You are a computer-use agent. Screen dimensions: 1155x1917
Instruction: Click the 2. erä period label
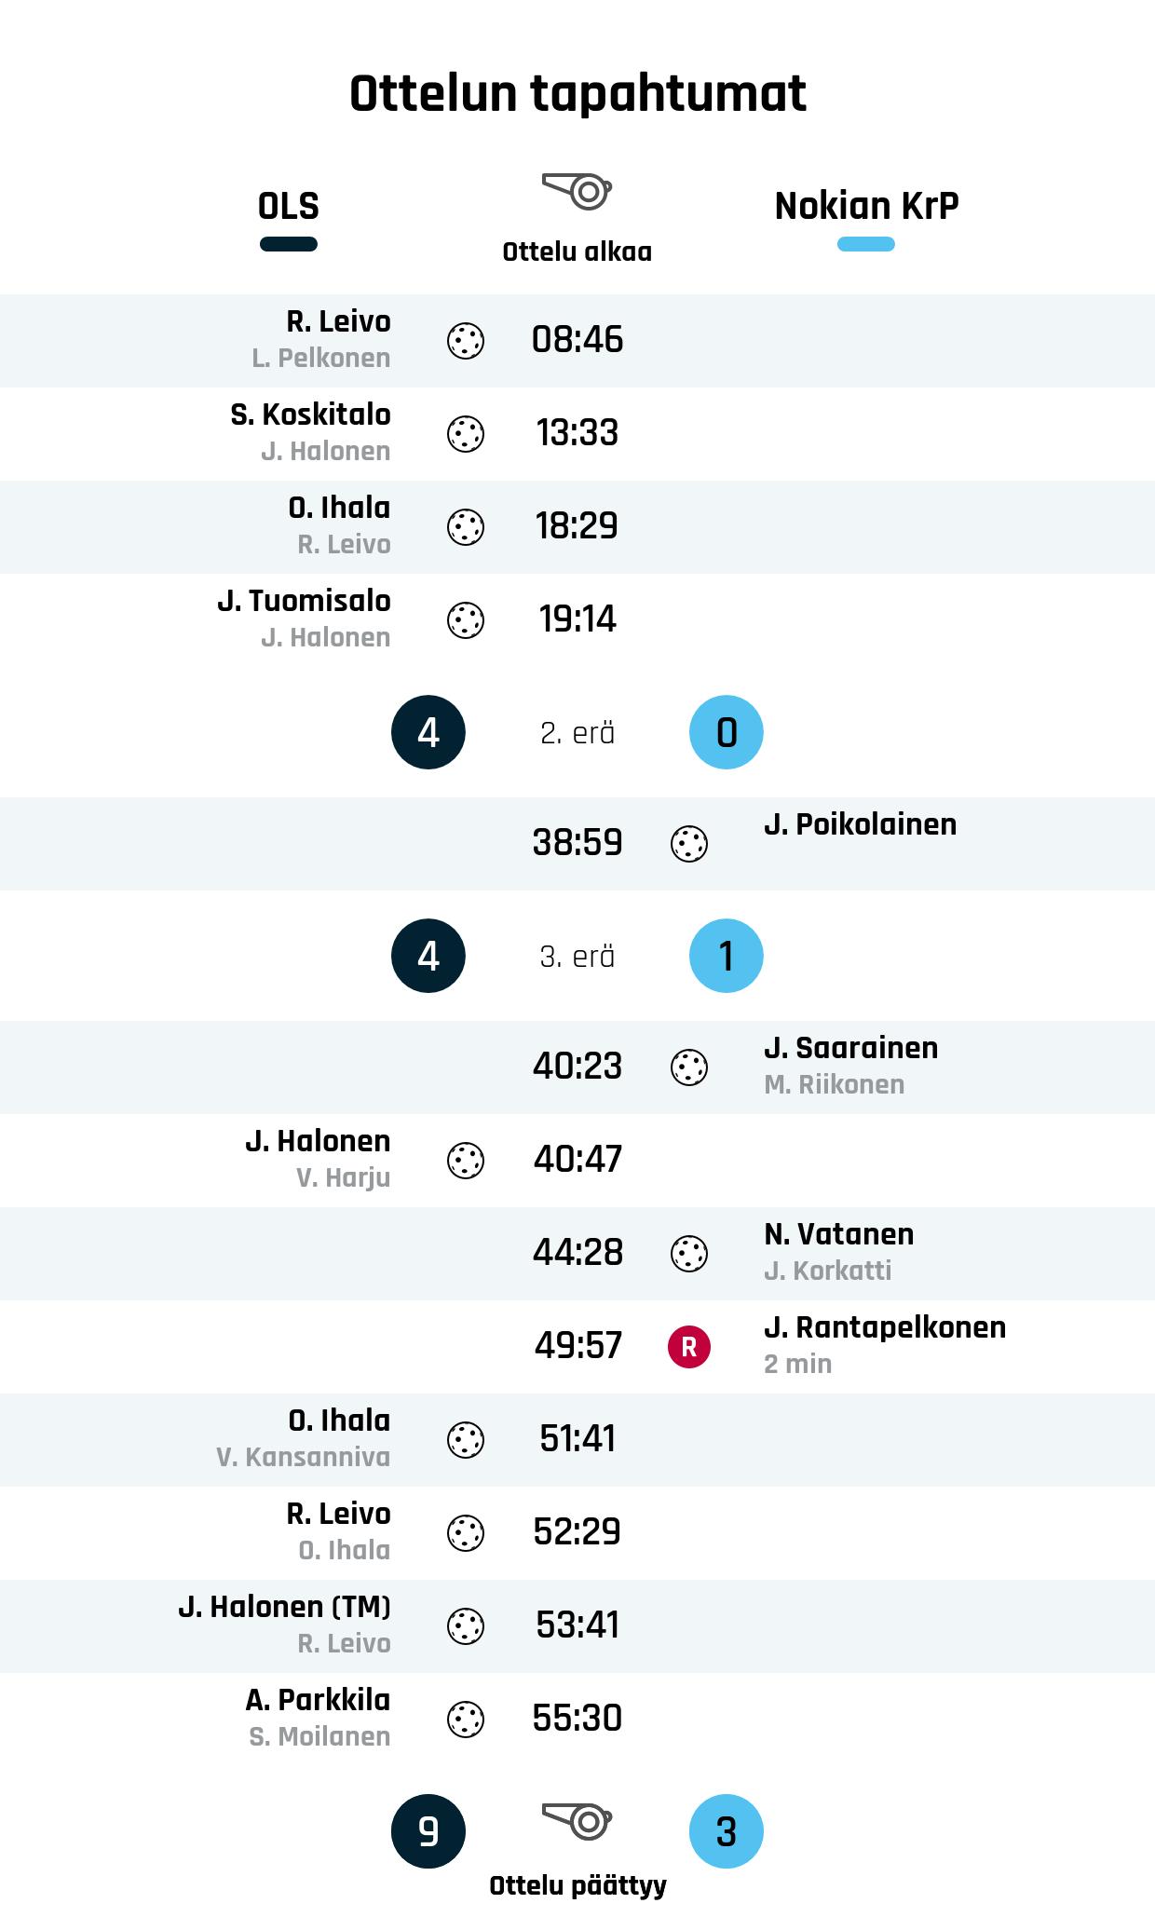coord(577,733)
